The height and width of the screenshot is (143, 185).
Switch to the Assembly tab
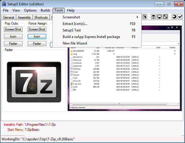[x=24, y=18]
